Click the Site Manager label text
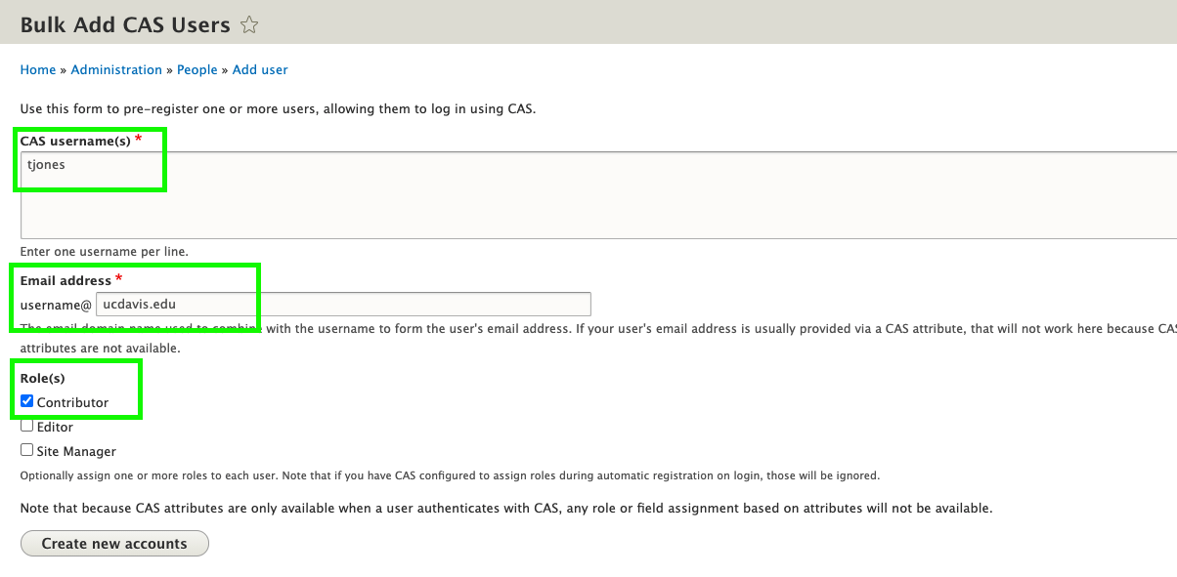Viewport: 1177px width, 577px height. pos(76,451)
